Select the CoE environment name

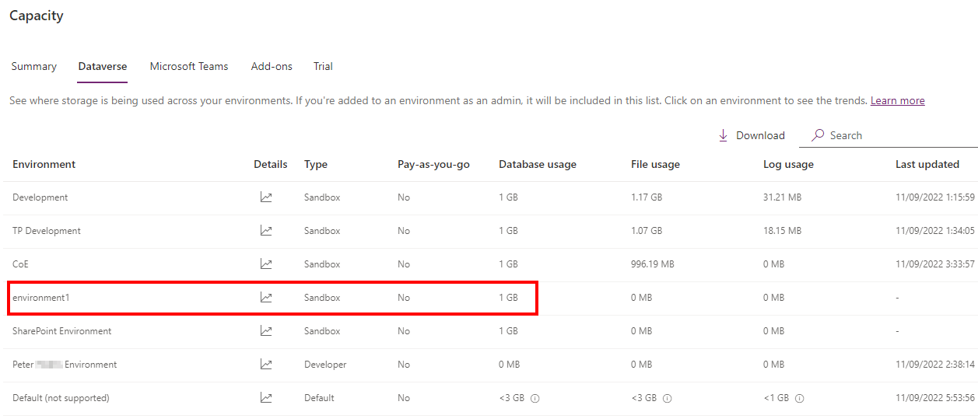(21, 264)
